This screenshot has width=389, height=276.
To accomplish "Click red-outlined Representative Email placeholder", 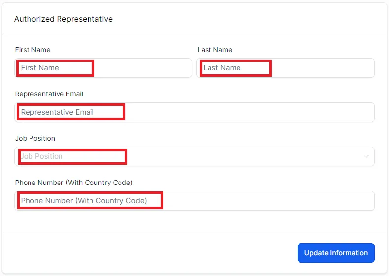I will (58, 112).
